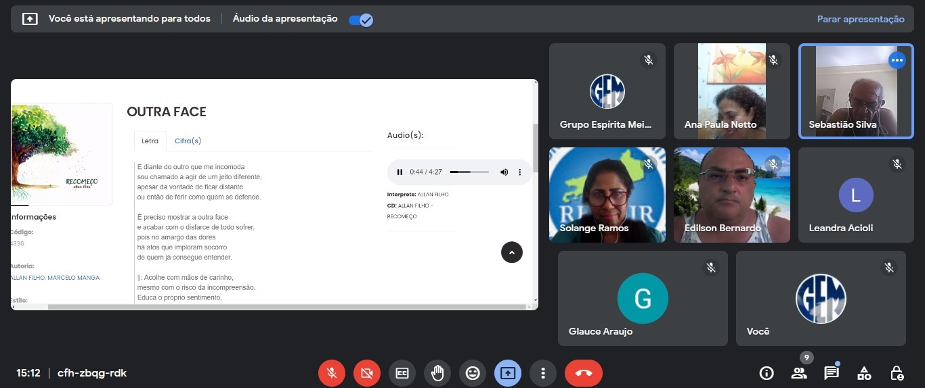Open the activities panel
Viewport: 925px width, 388px height.
[864, 373]
